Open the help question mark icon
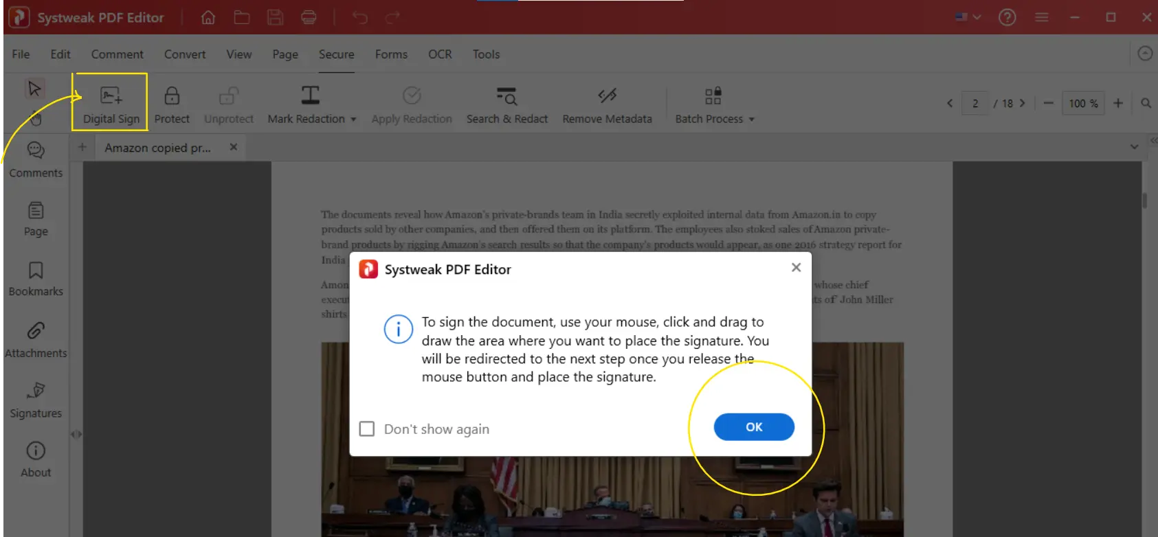This screenshot has width=1158, height=537. click(1007, 18)
